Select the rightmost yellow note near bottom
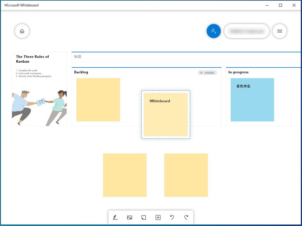The height and width of the screenshot is (226, 302). coord(186,175)
